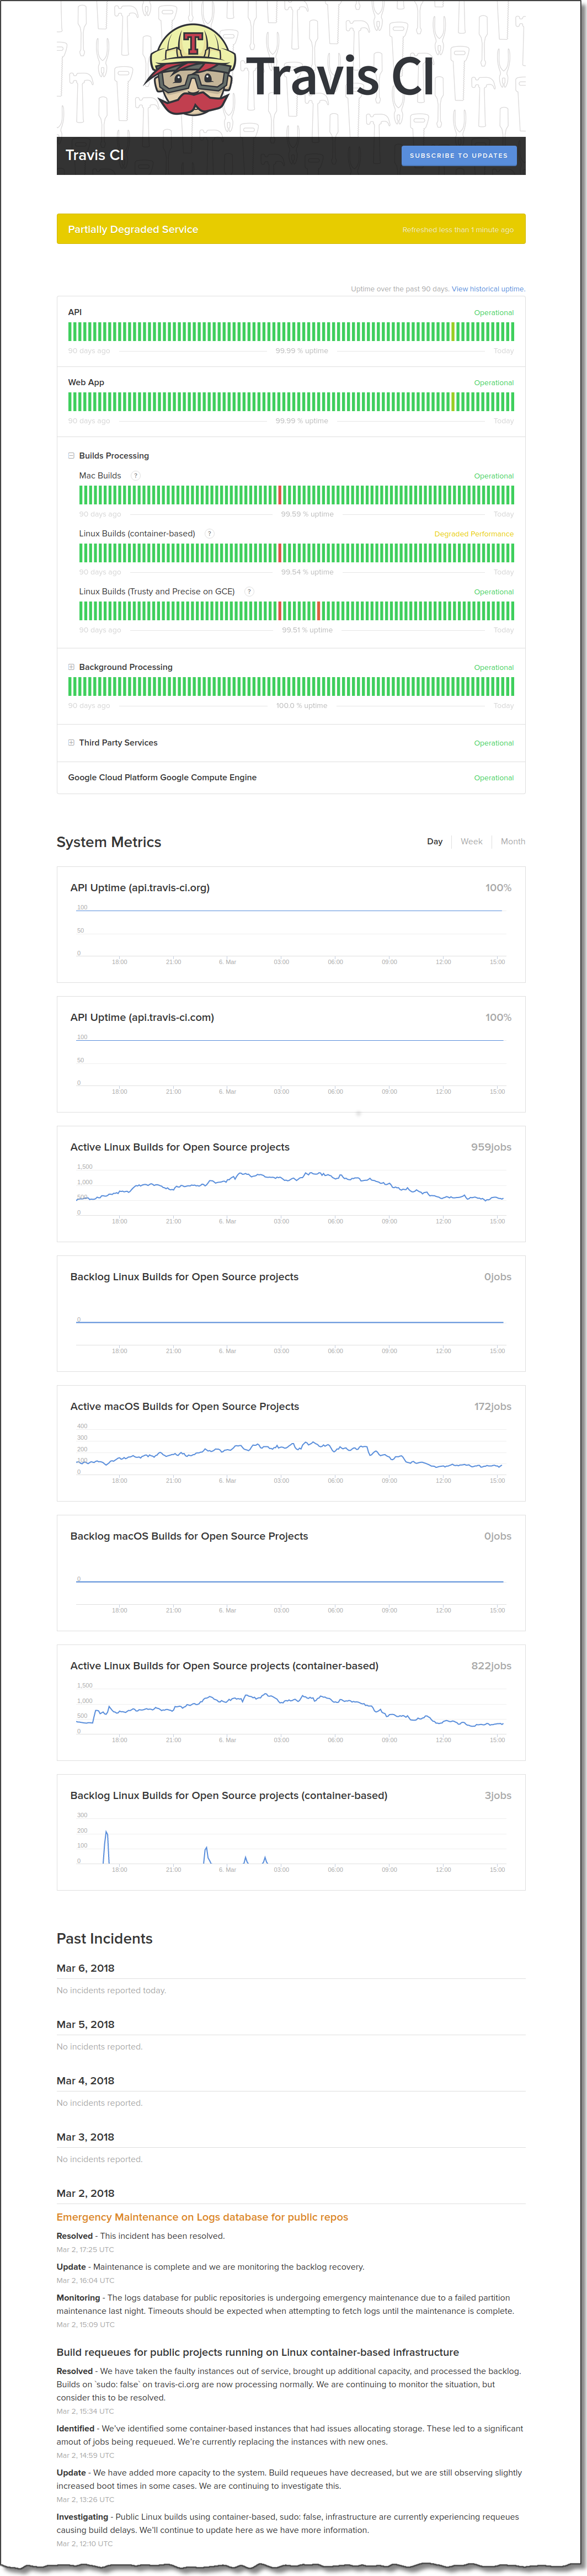The image size is (587, 2576).
Task: Click the help icon next to Mac Builds
Action: pos(136,476)
